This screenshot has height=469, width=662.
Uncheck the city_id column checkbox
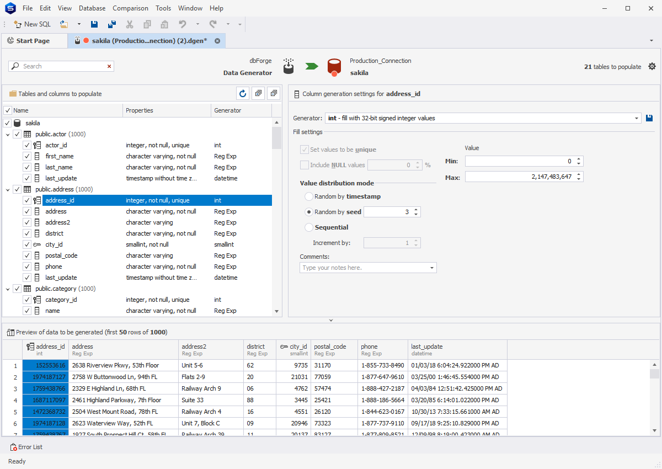[27, 244]
